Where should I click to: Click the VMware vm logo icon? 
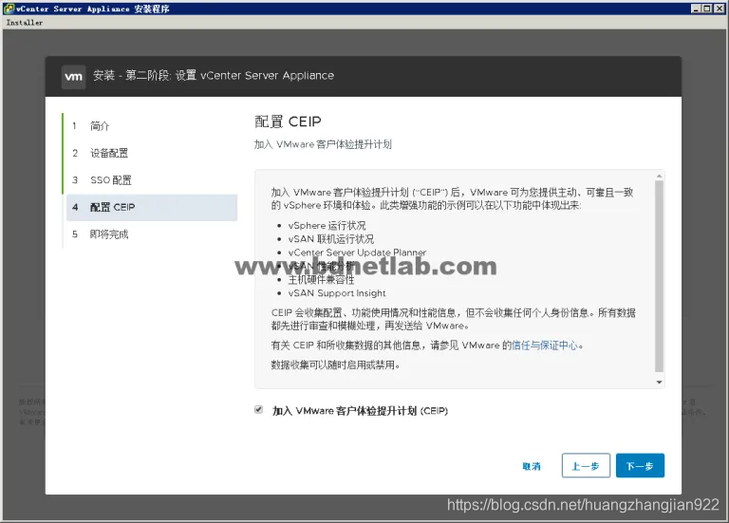point(73,77)
